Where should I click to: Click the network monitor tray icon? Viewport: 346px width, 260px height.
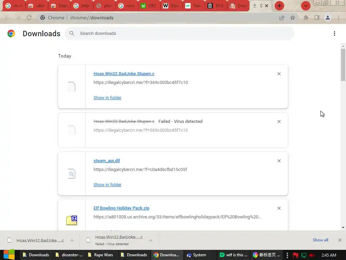(304, 255)
